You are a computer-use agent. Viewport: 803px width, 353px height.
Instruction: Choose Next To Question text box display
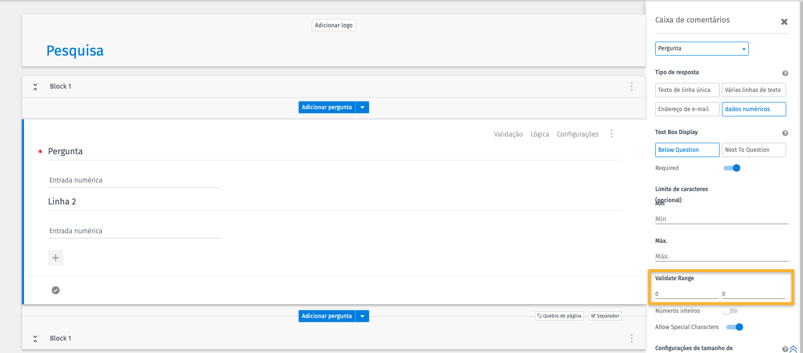(x=754, y=150)
